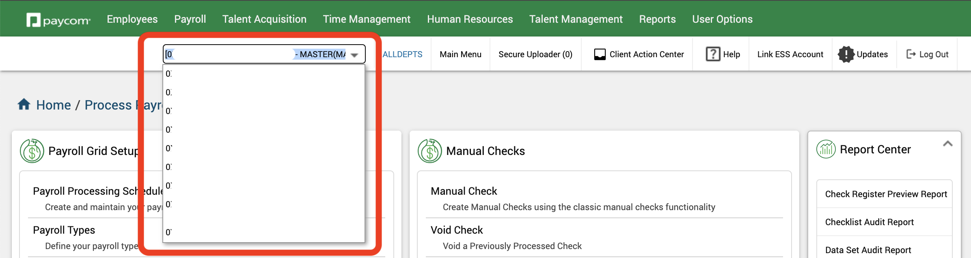Open the Payroll menu

click(190, 19)
